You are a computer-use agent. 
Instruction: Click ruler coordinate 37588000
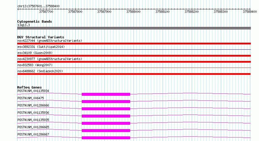coord(133,12)
